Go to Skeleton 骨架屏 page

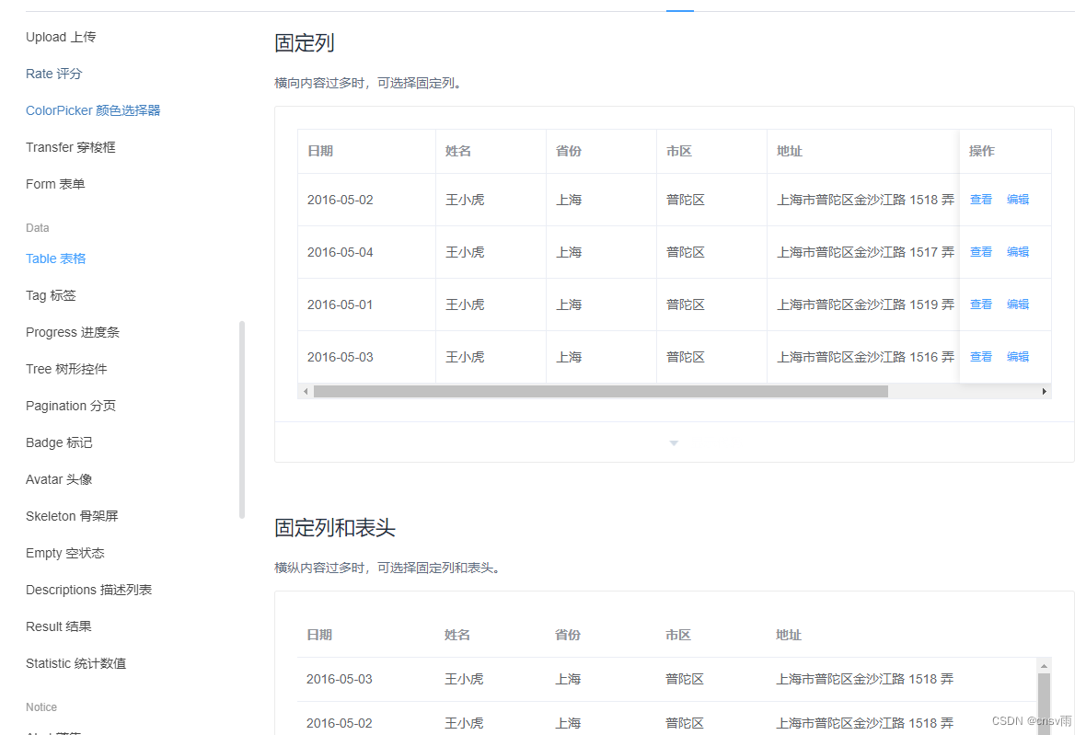click(x=72, y=516)
